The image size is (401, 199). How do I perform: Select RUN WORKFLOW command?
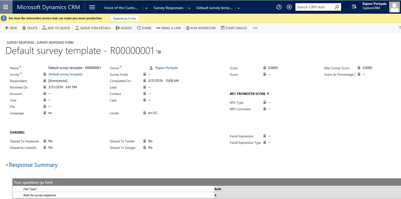click(201, 28)
